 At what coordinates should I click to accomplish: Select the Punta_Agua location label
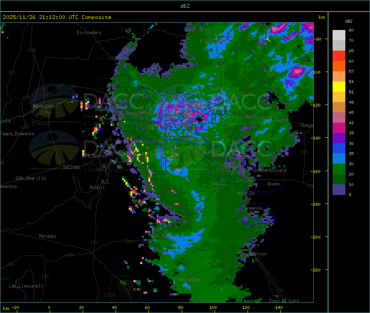tap(187, 280)
